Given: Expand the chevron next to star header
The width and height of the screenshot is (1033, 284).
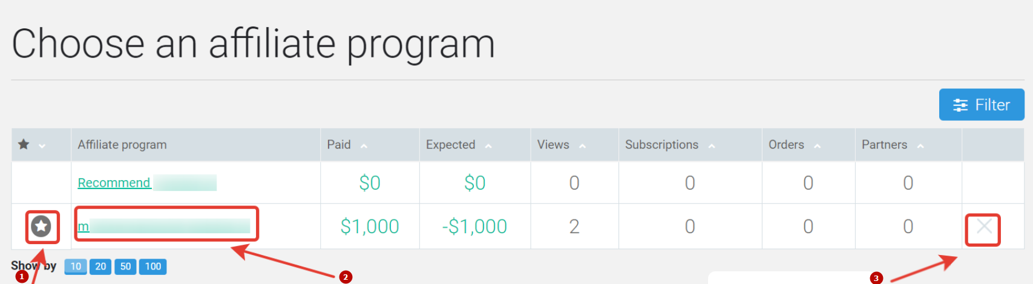Looking at the screenshot, I should (x=42, y=146).
